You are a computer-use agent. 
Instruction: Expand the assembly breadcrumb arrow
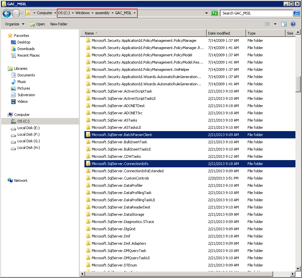112,13
